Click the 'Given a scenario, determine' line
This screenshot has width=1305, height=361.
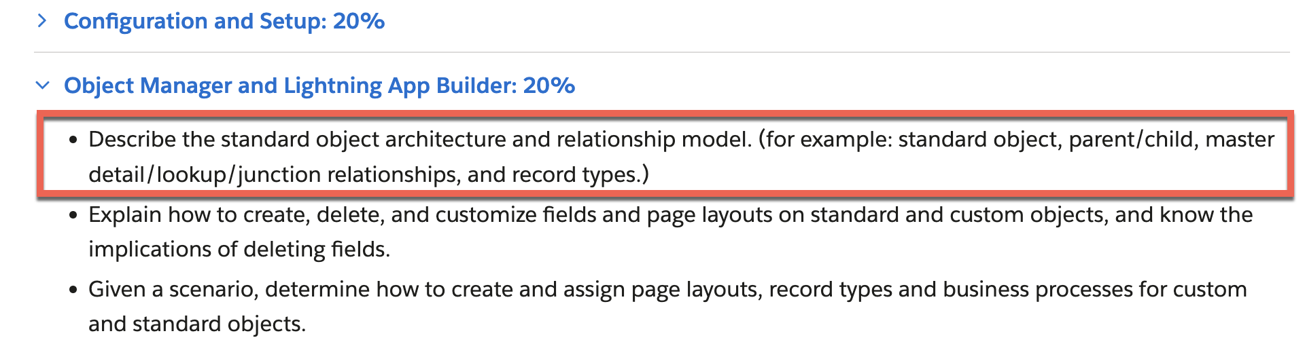click(667, 289)
